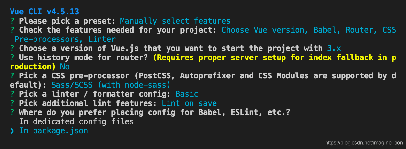Click the question mark before Pick a CSS pre-processor
Viewport: 406px width, 149px height.
(x=12, y=76)
